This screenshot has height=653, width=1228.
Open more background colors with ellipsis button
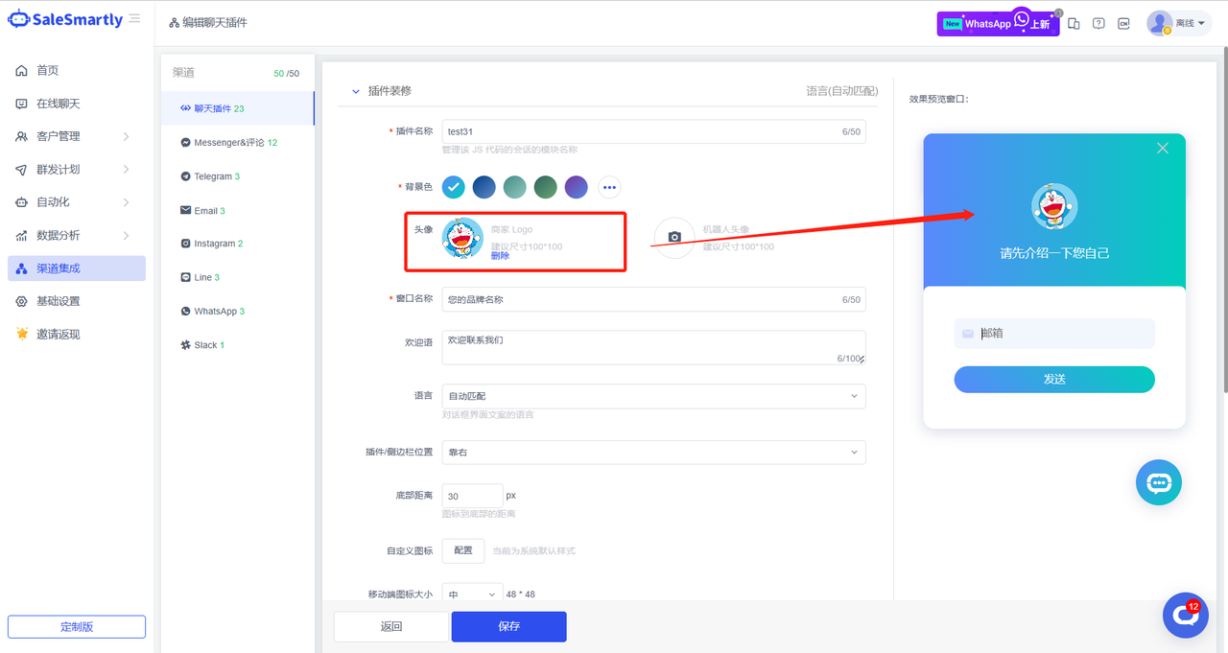click(609, 187)
